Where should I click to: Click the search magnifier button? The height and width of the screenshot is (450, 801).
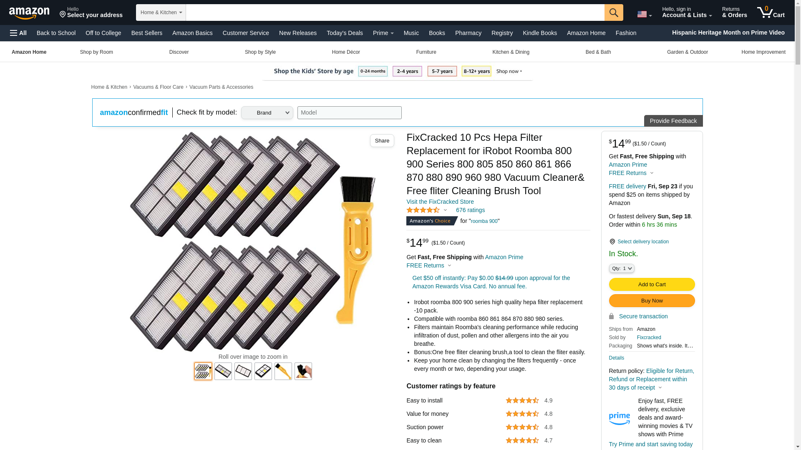[614, 12]
